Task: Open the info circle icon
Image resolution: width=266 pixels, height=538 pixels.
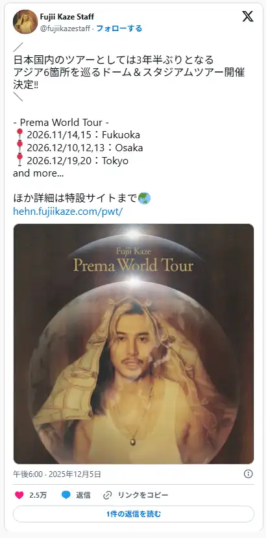Action: (x=248, y=474)
